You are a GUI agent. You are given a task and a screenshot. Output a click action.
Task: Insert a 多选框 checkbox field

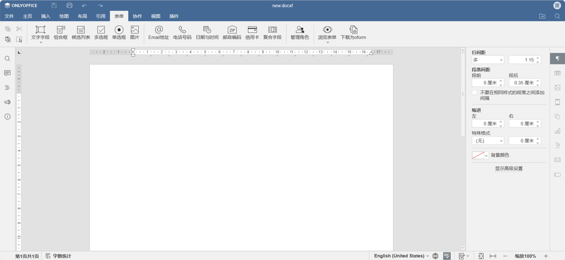click(101, 33)
